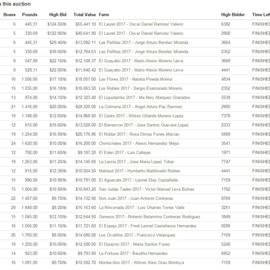Click high bid $17.10/lb
Viewport: 270px width, 270px height.
(x=58, y=79)
